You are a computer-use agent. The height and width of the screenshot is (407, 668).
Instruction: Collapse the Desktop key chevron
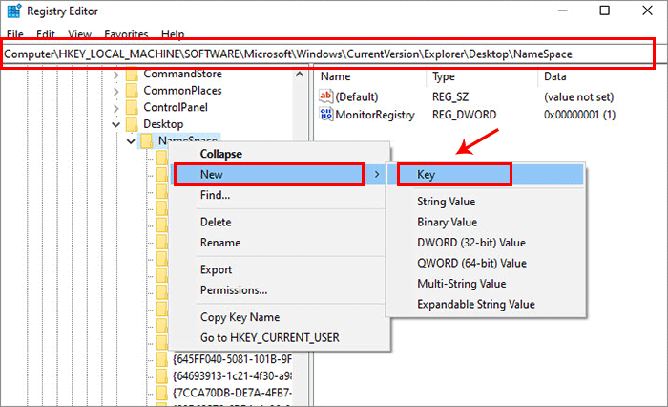point(115,124)
